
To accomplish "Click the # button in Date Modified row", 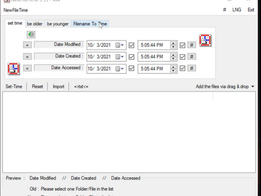I will coord(192,45).
